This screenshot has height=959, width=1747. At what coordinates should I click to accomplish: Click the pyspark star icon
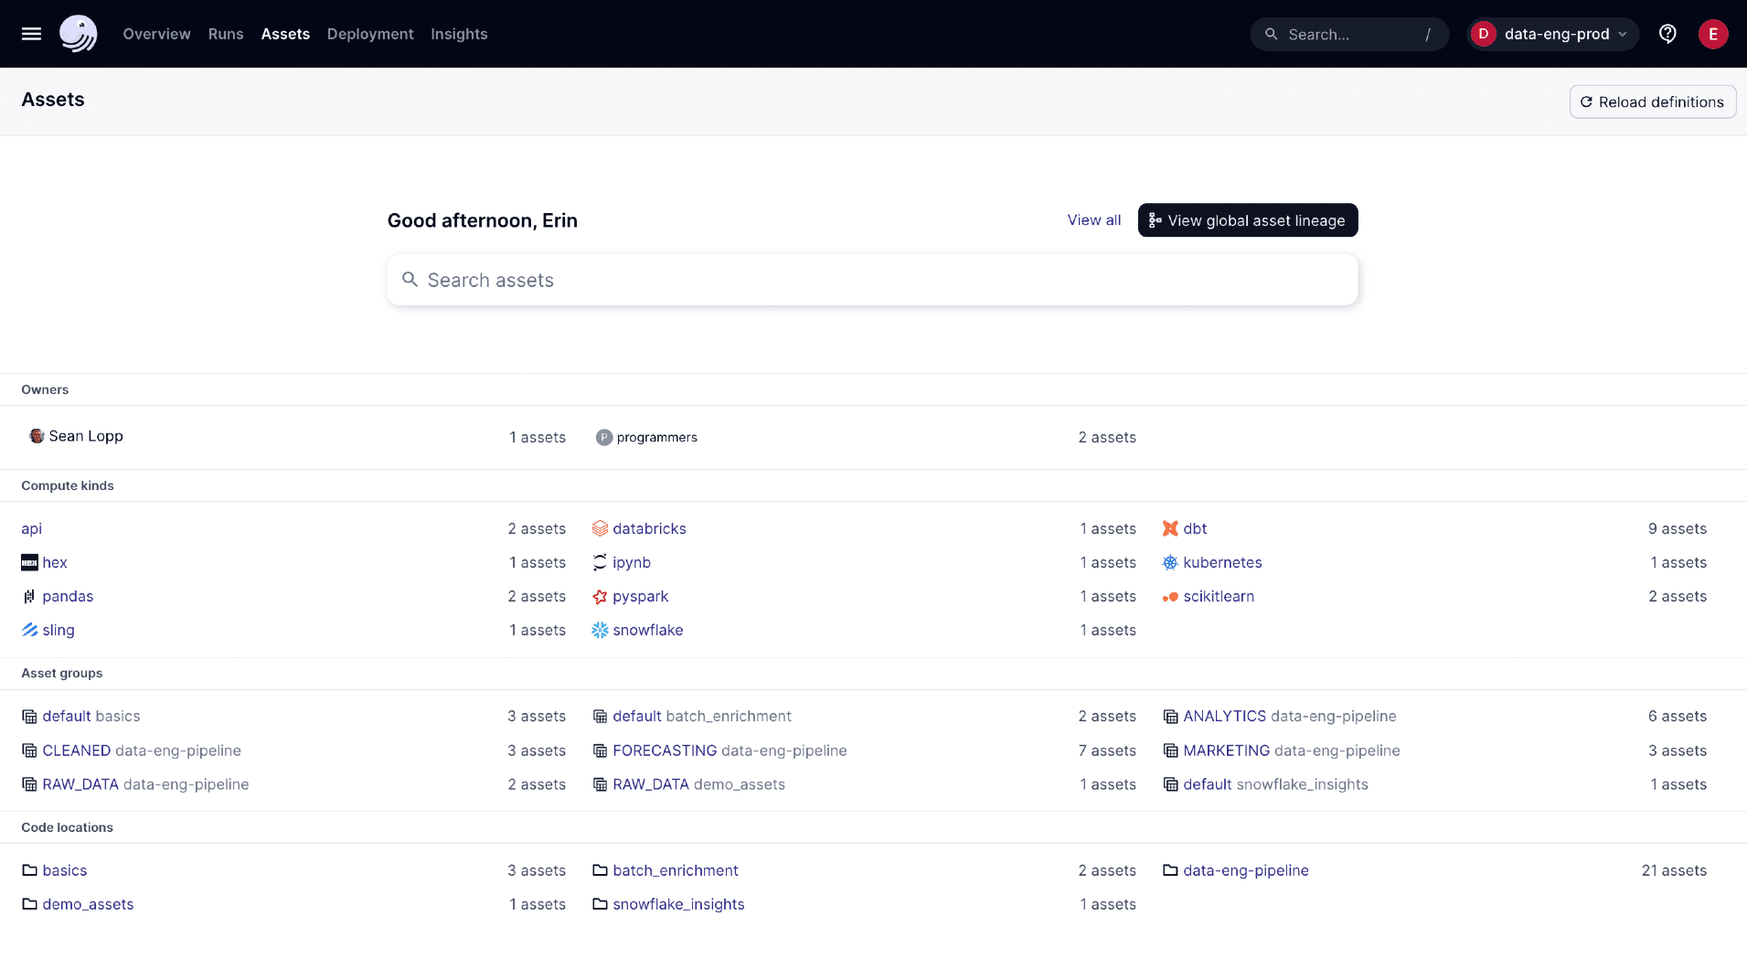point(599,596)
